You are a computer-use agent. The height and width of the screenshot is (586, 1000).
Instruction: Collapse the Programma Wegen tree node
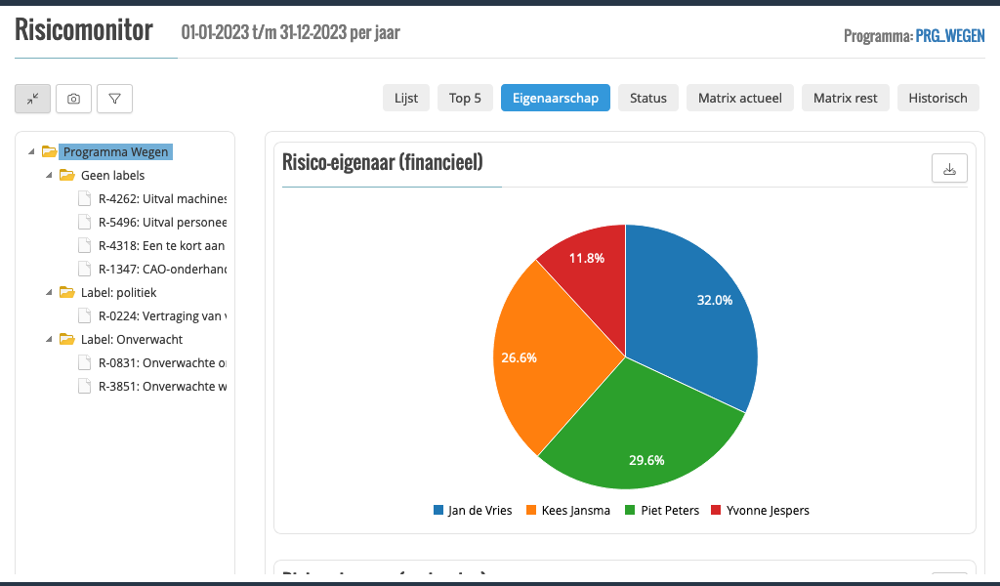32,152
